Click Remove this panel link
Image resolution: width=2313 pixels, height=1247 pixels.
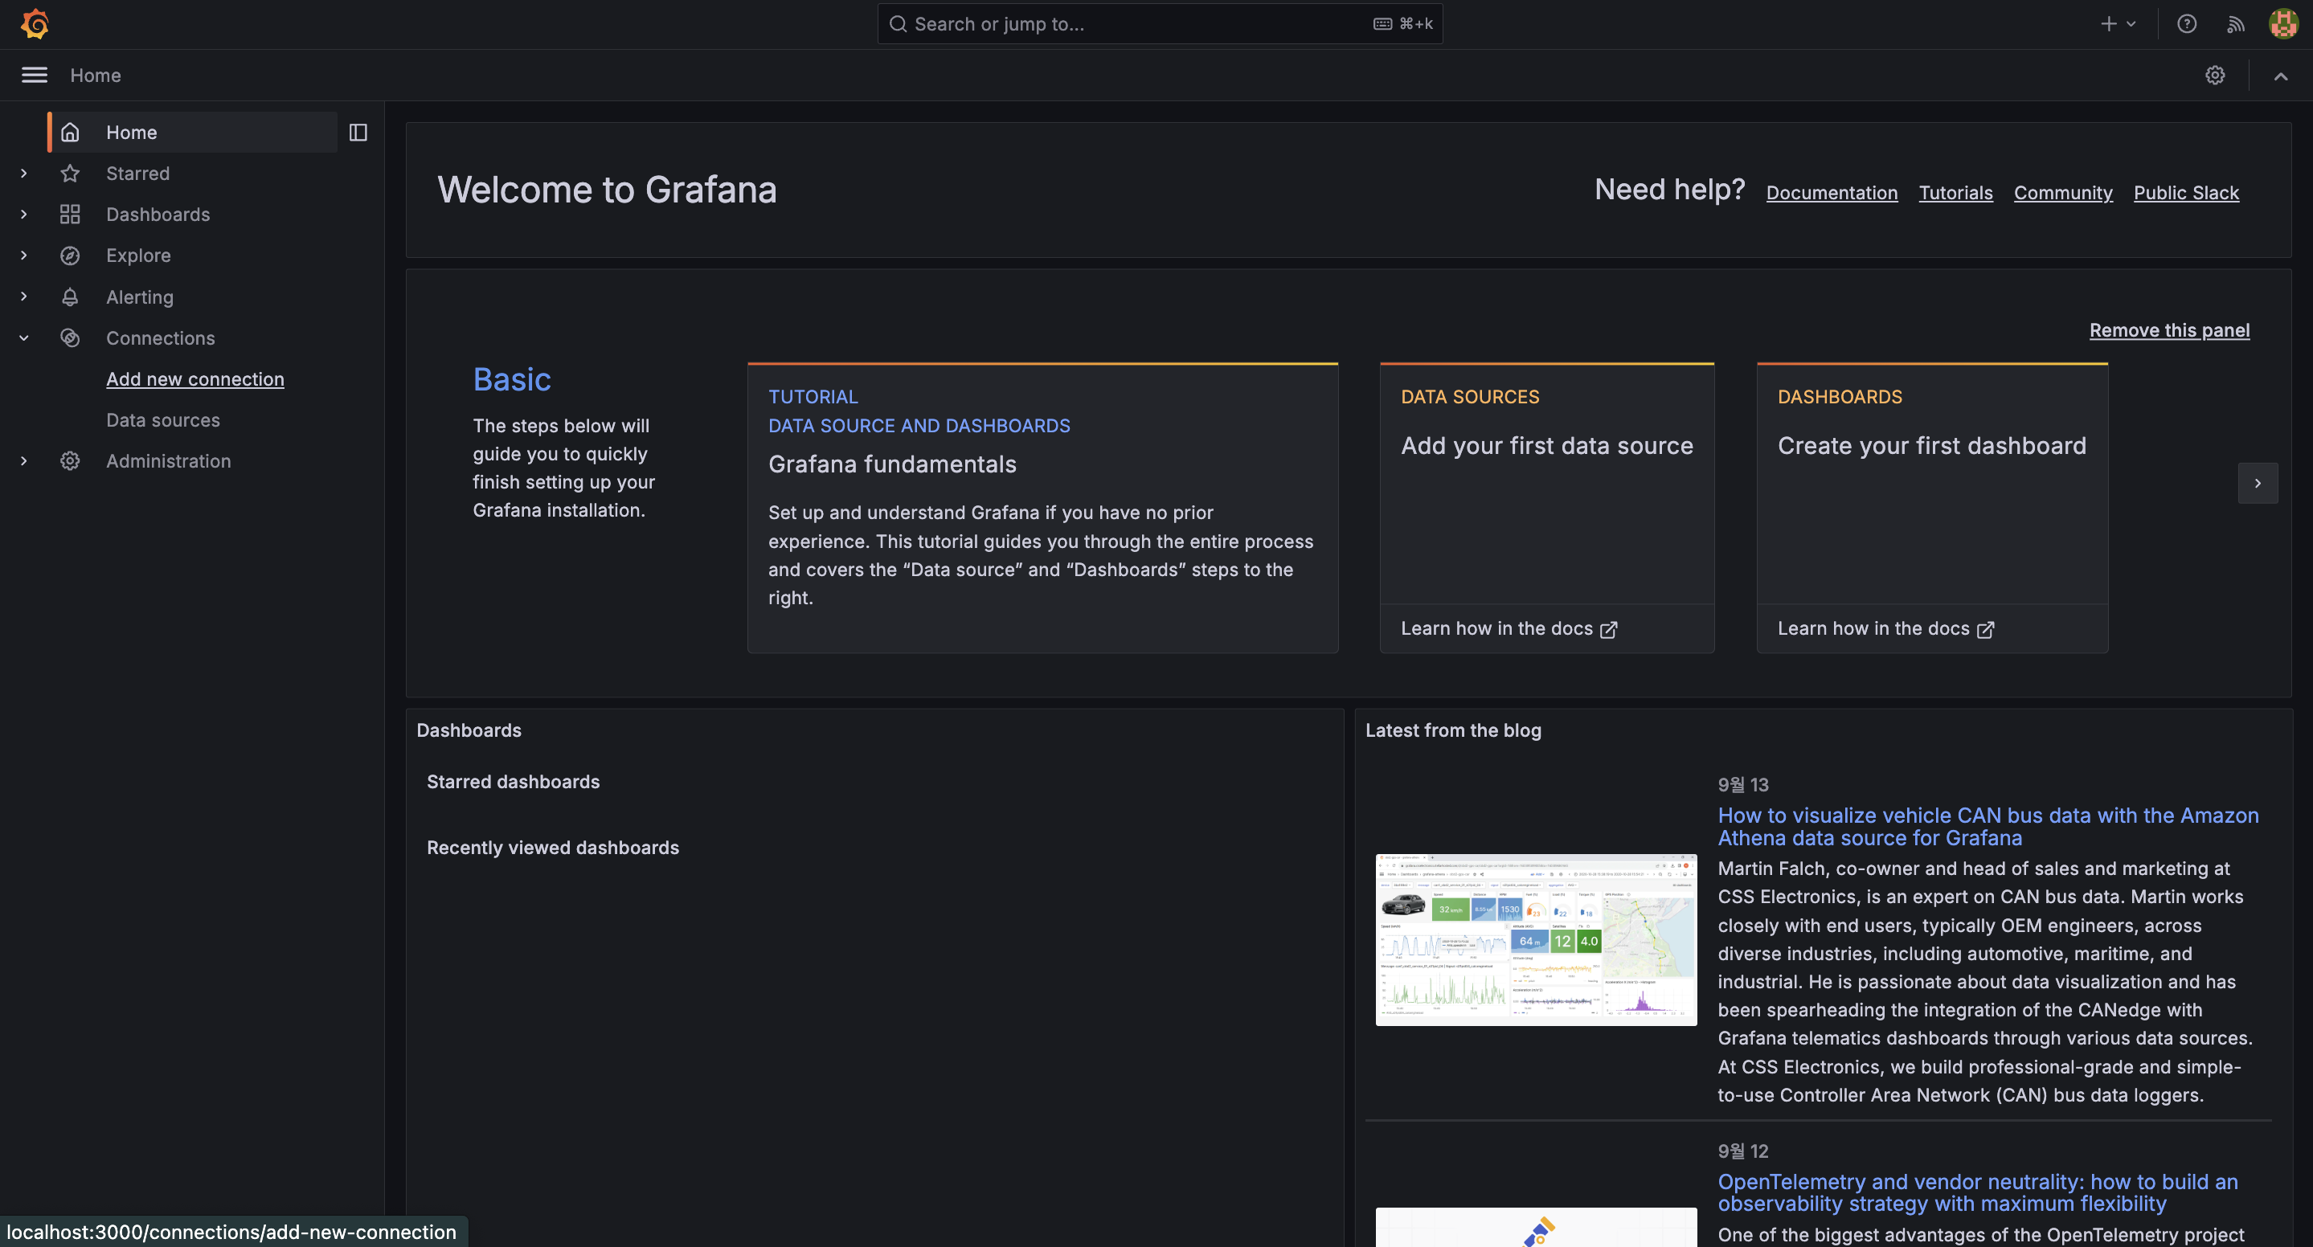2169,330
